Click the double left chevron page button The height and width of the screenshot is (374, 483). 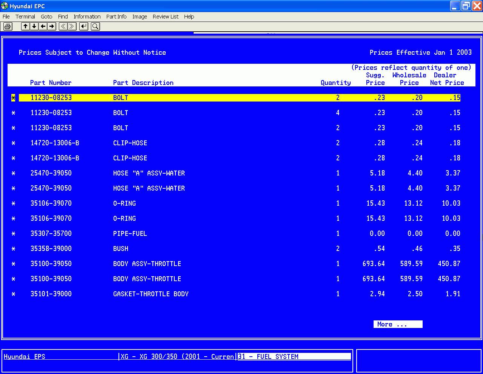(63, 26)
